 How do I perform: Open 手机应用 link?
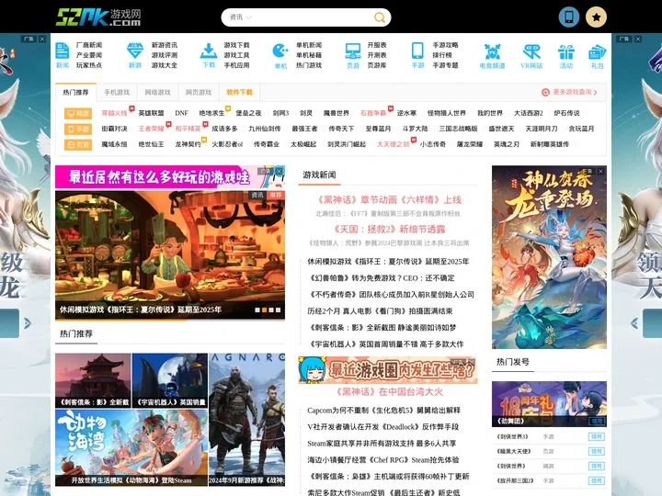point(236,65)
